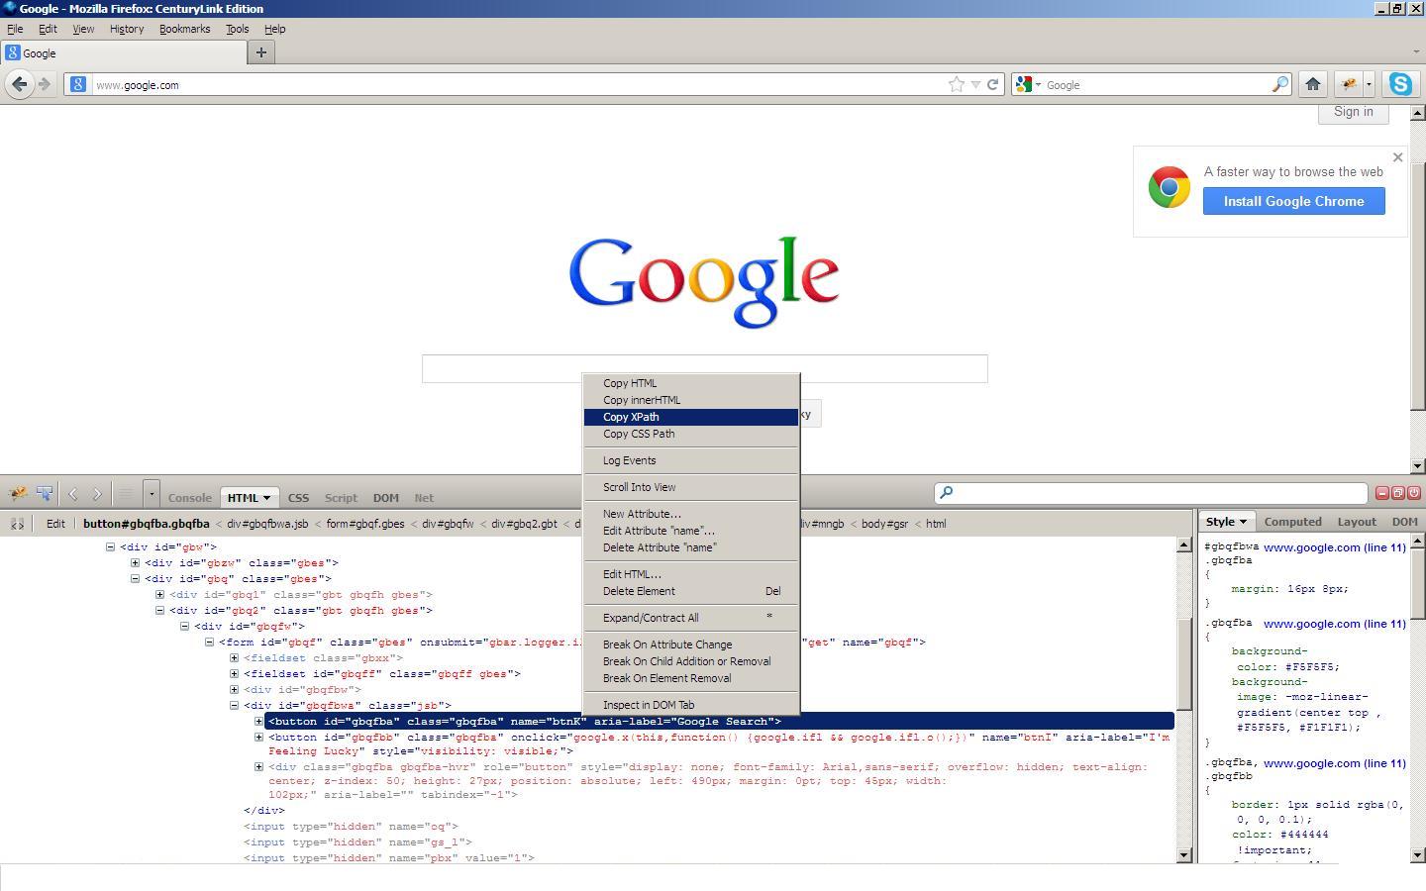Image resolution: width=1426 pixels, height=891 pixels.
Task: Expand the div id="gbzw" node
Action: click(x=136, y=562)
